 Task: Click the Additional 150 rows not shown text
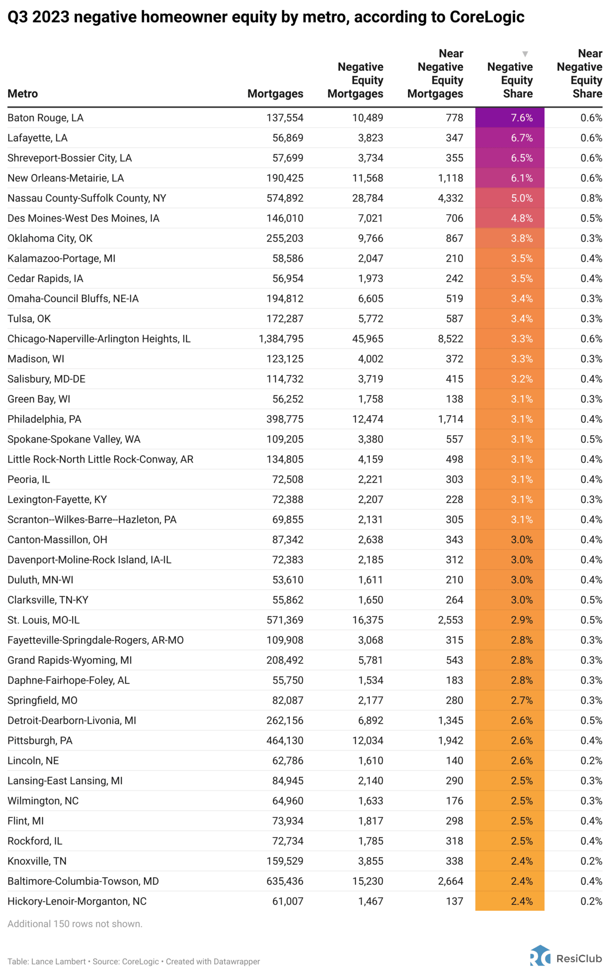click(75, 923)
